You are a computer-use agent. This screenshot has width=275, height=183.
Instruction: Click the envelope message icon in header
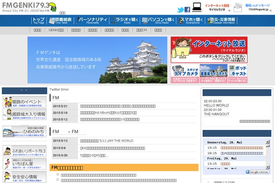[238, 8]
